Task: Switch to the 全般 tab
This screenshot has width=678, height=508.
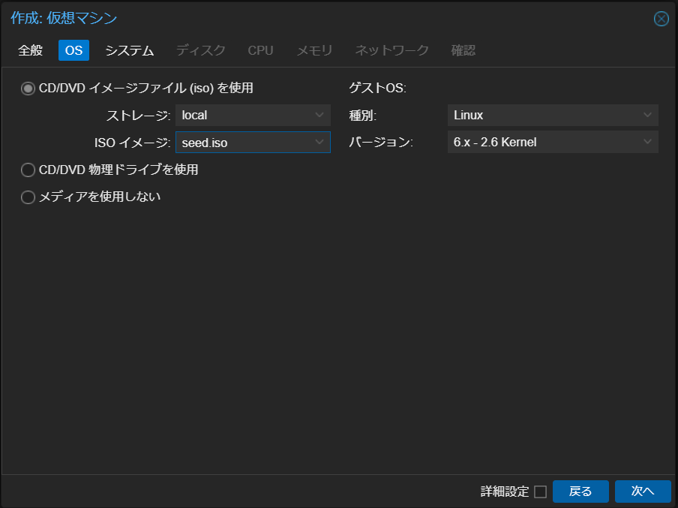Action: coord(30,50)
